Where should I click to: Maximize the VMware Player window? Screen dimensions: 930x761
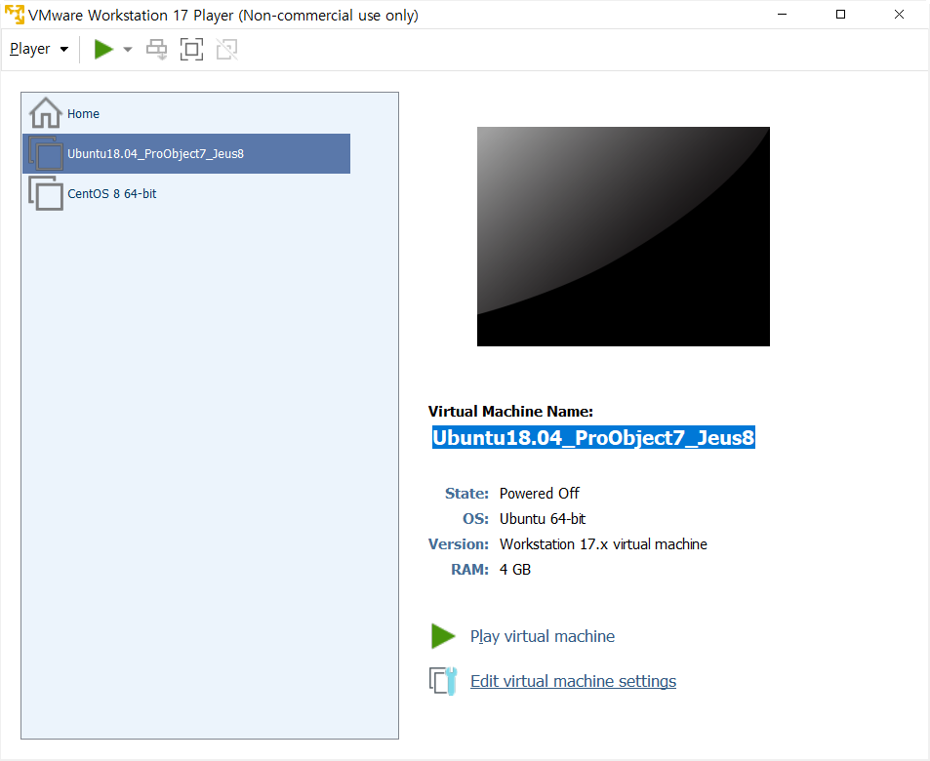coord(840,15)
